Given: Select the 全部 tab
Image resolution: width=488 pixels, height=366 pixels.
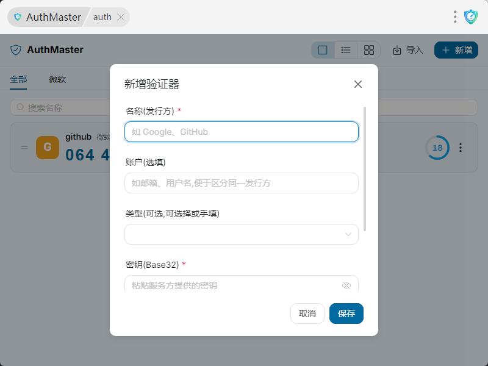Looking at the screenshot, I should pos(18,79).
